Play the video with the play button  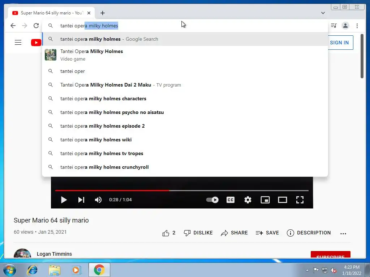[x=64, y=200]
